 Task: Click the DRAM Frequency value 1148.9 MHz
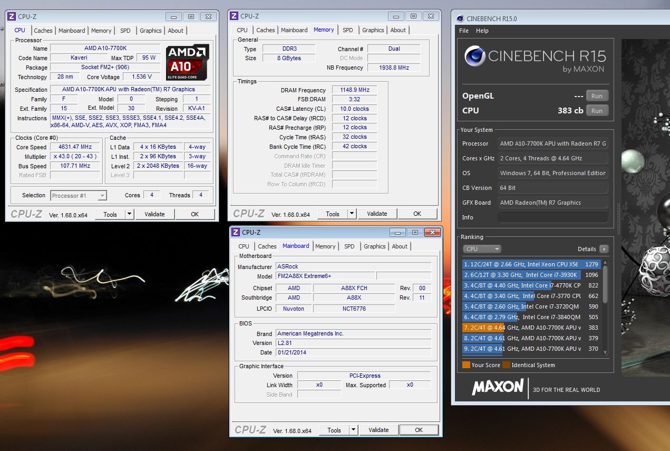(354, 90)
